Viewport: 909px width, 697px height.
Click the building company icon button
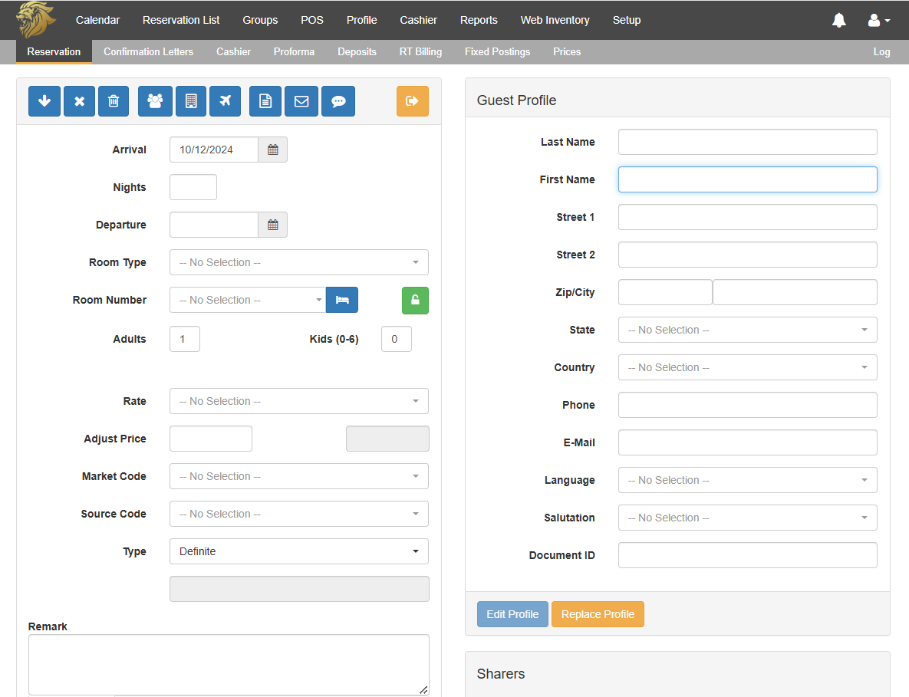pos(191,101)
